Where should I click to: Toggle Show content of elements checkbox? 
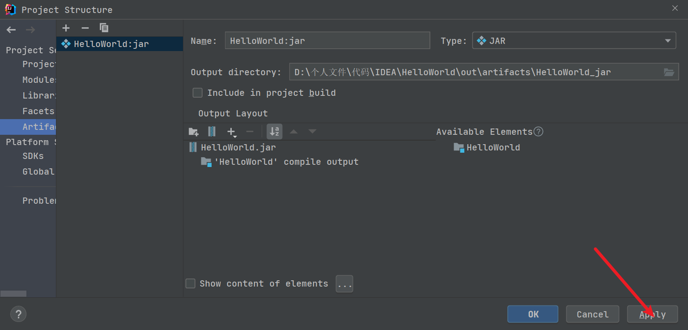pyautogui.click(x=191, y=283)
